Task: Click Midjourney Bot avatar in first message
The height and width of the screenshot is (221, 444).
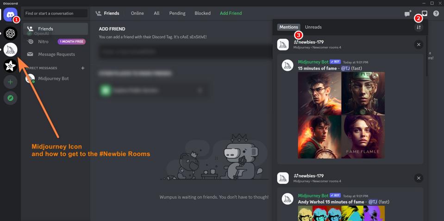Action: pos(288,65)
